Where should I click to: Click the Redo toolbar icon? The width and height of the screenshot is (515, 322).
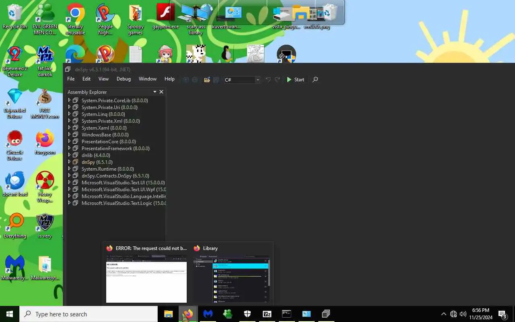point(277,80)
